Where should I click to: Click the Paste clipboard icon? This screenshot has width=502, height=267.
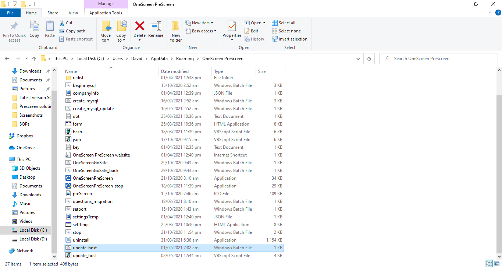pyautogui.click(x=50, y=27)
